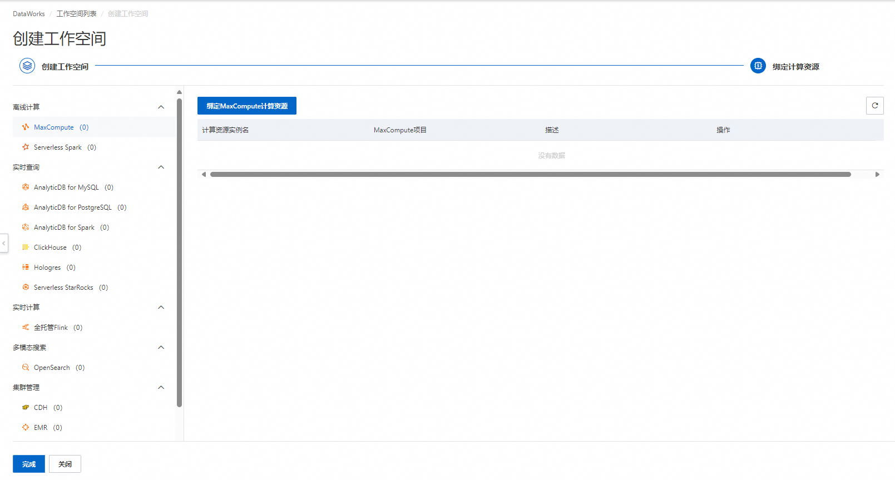Viewport: 895px width, 480px height.
Task: Click the 绑定计算资源 step label
Action: click(x=796, y=67)
